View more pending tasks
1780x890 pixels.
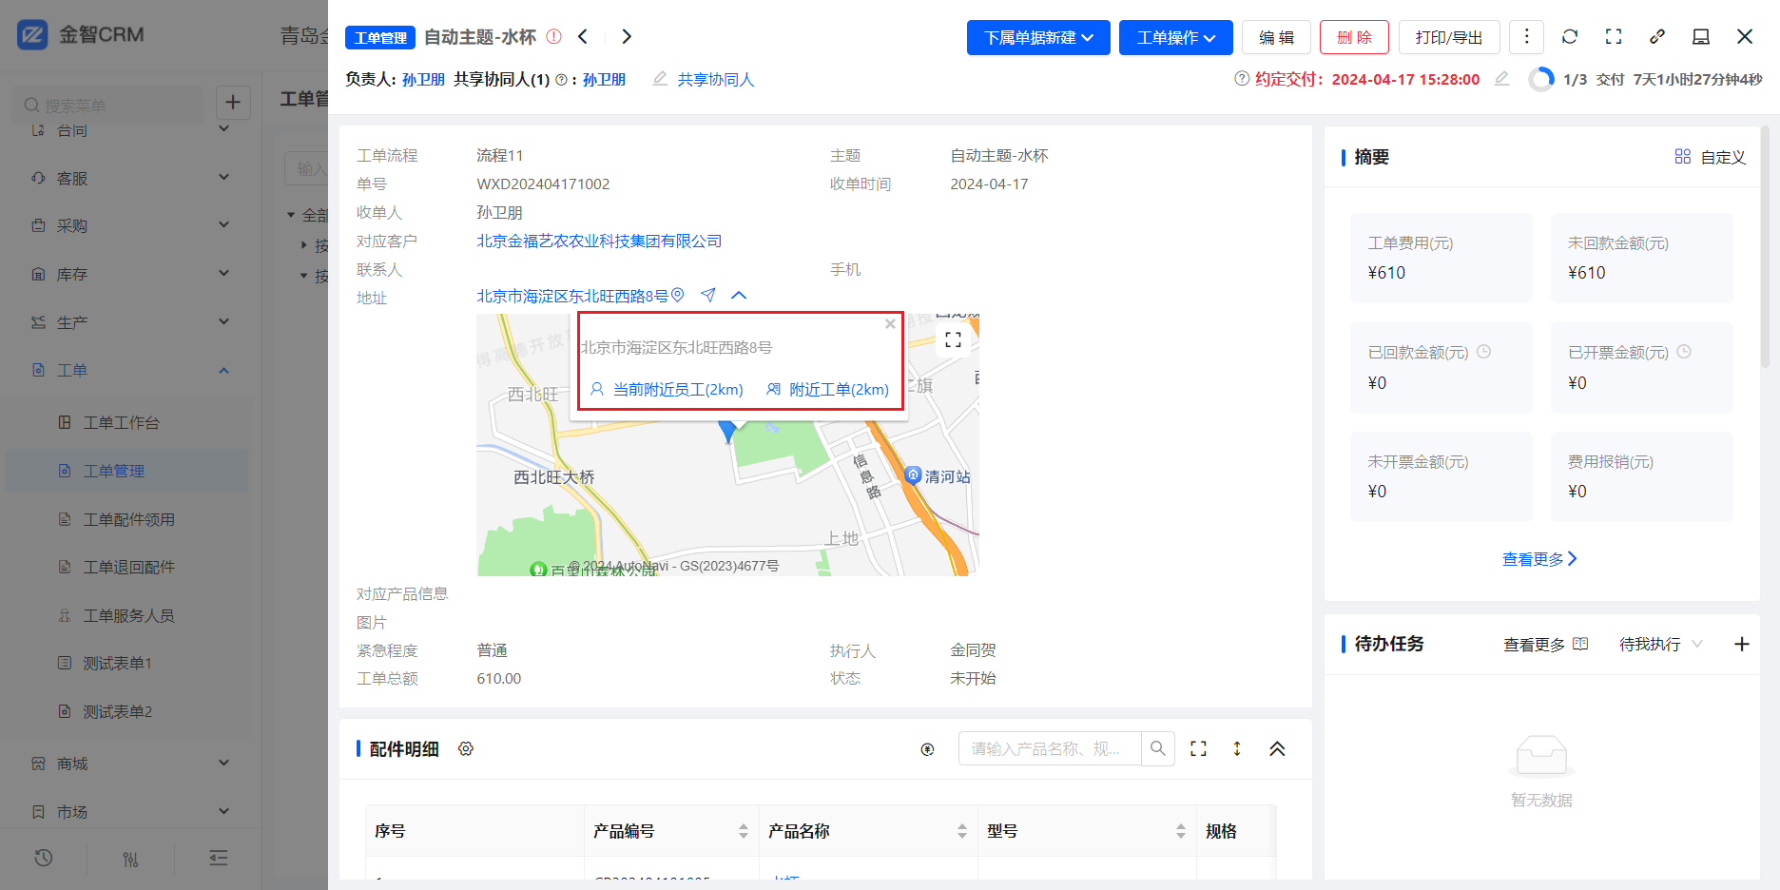1546,645
